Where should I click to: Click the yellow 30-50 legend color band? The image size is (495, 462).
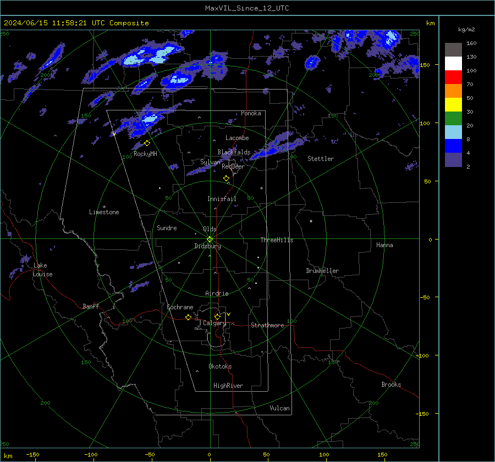click(453, 105)
